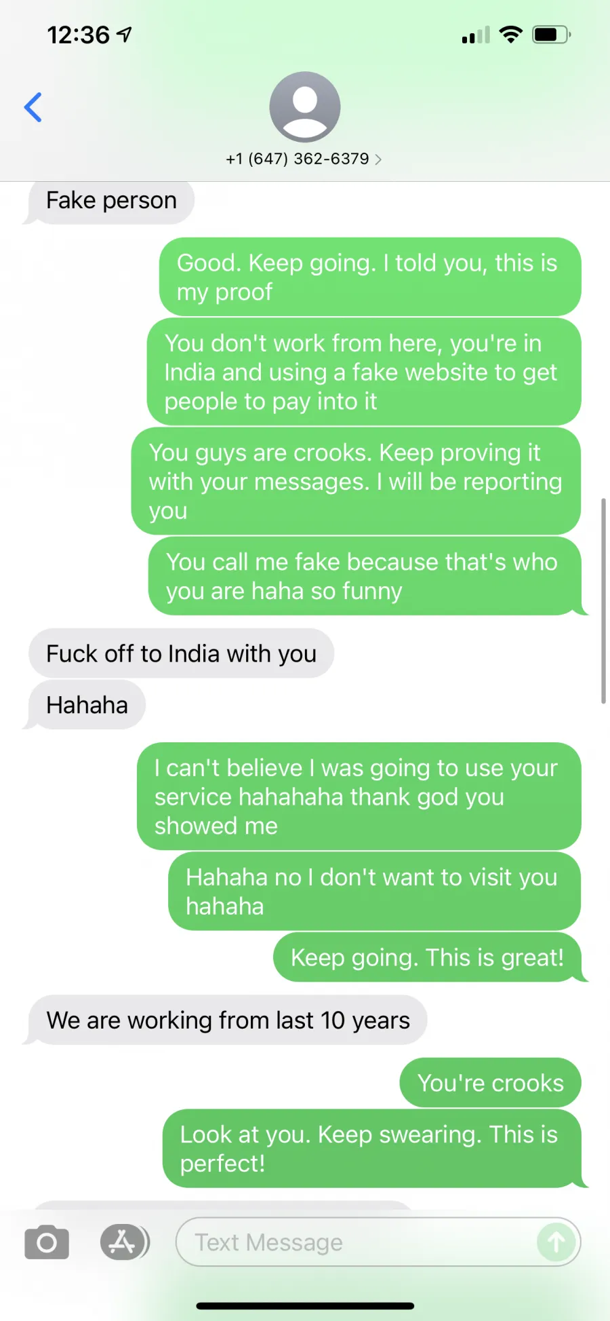
Task: Tap the camera icon
Action: (47, 1242)
